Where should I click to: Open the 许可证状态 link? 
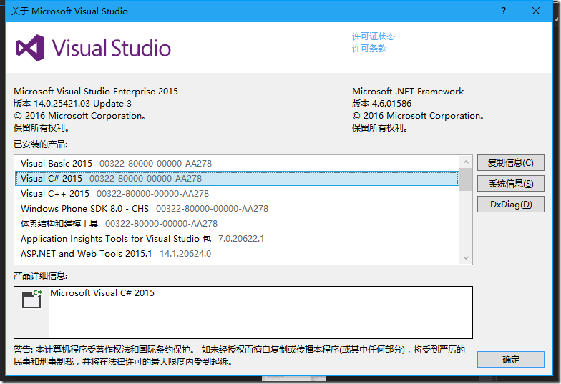click(374, 36)
